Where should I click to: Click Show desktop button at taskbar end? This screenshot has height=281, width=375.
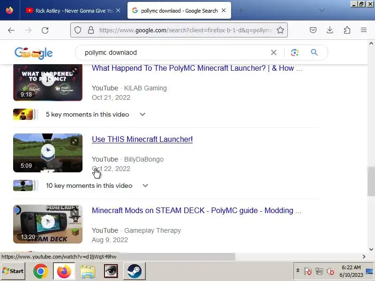[370, 271]
